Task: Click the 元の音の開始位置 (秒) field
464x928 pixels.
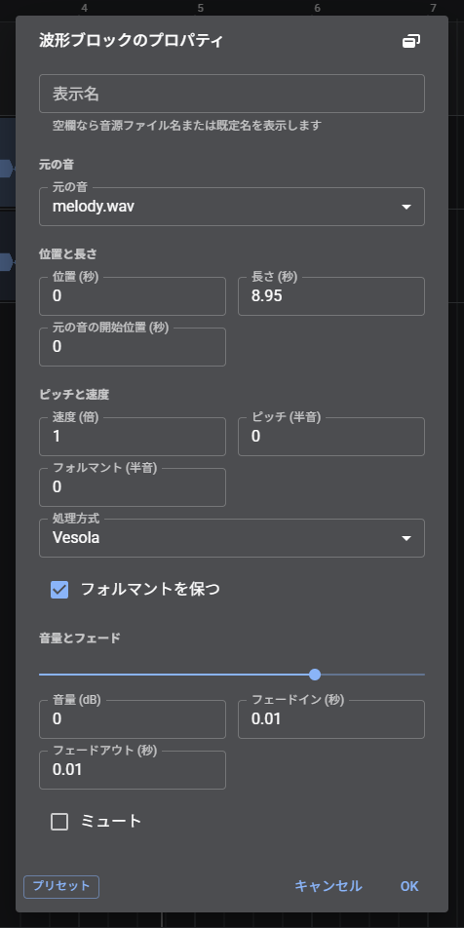Action: [132, 347]
